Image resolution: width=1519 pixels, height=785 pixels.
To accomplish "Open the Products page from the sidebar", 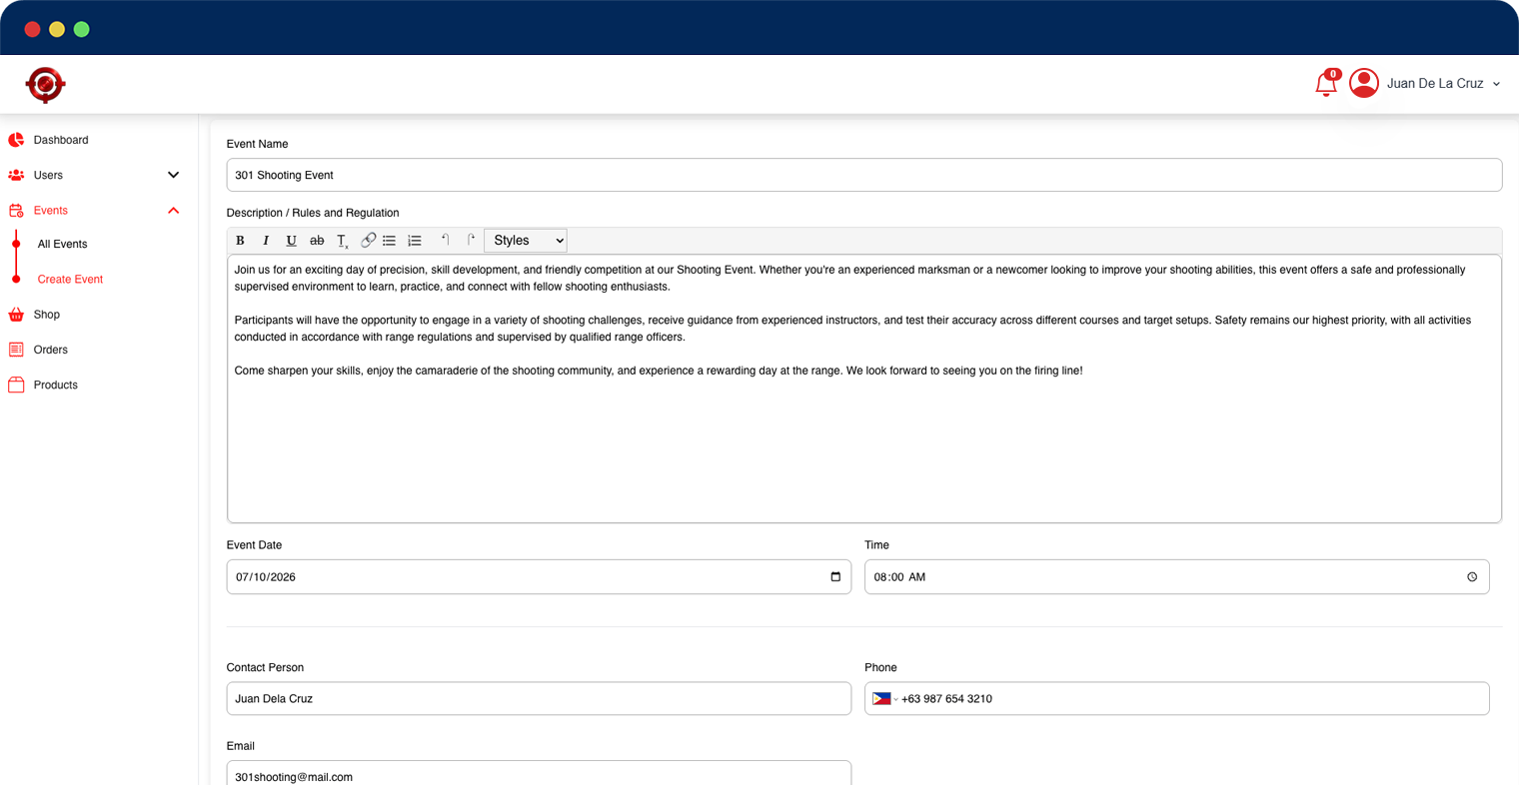I will pyautogui.click(x=56, y=385).
